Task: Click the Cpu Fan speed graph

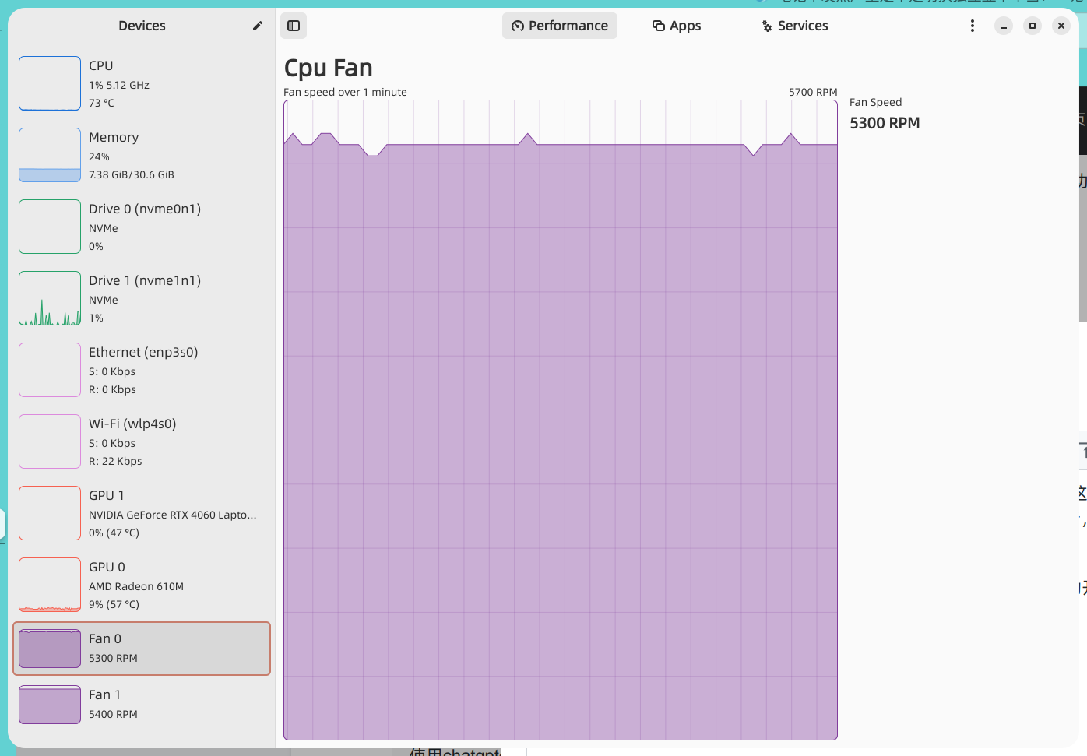Action: pyautogui.click(x=561, y=420)
